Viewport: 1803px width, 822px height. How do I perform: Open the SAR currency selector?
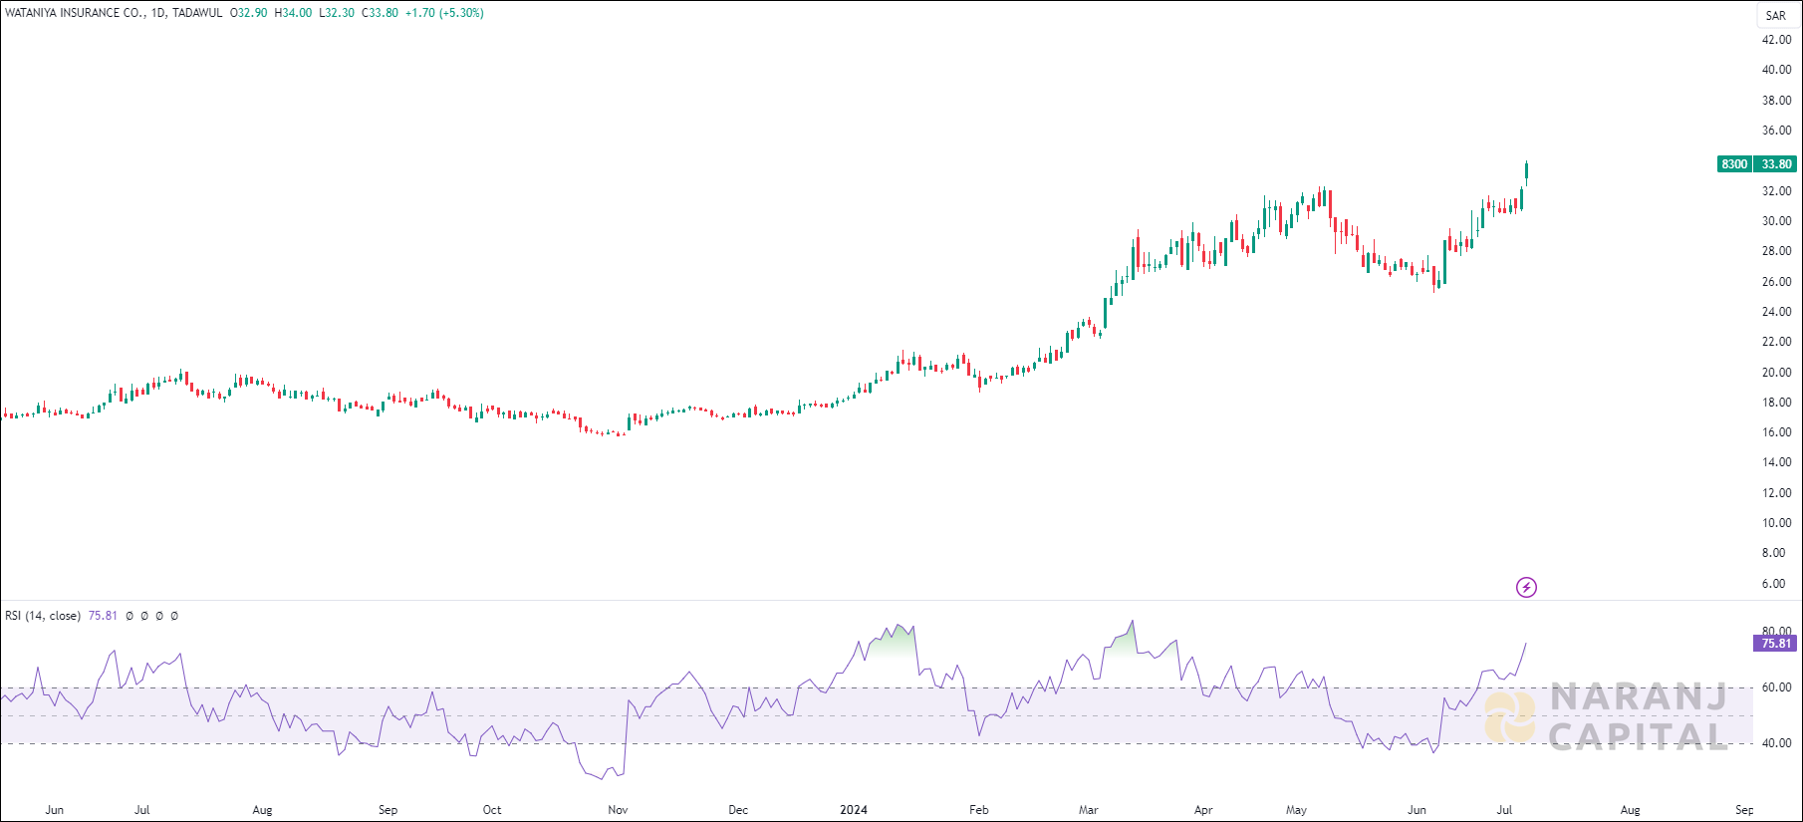pyautogui.click(x=1776, y=15)
